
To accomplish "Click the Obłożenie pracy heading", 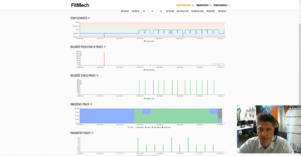I will 80,104.
